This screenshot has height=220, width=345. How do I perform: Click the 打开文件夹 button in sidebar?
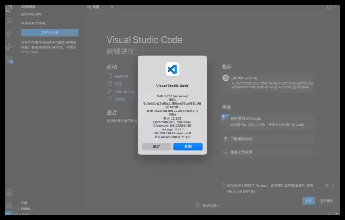click(x=49, y=33)
